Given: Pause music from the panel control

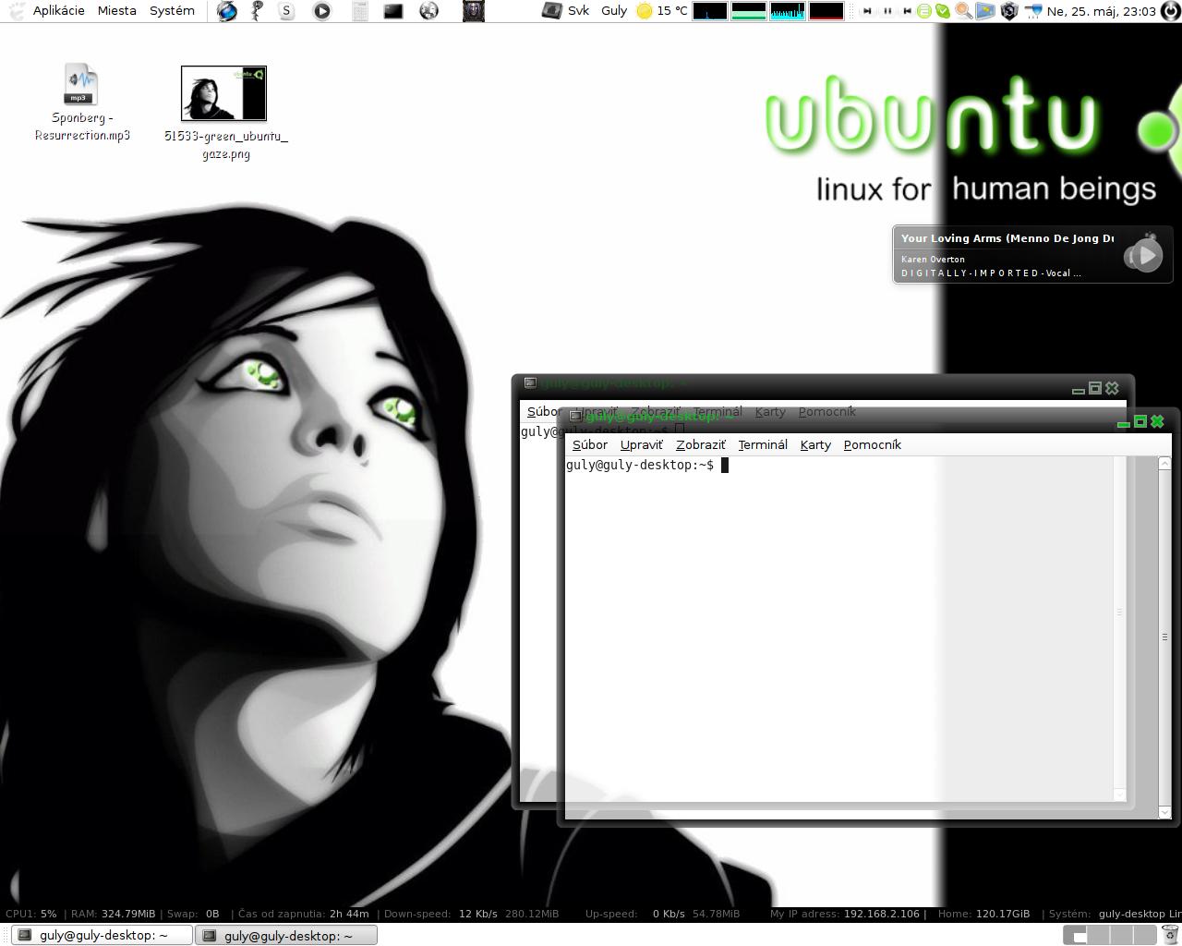Looking at the screenshot, I should coord(887,11).
